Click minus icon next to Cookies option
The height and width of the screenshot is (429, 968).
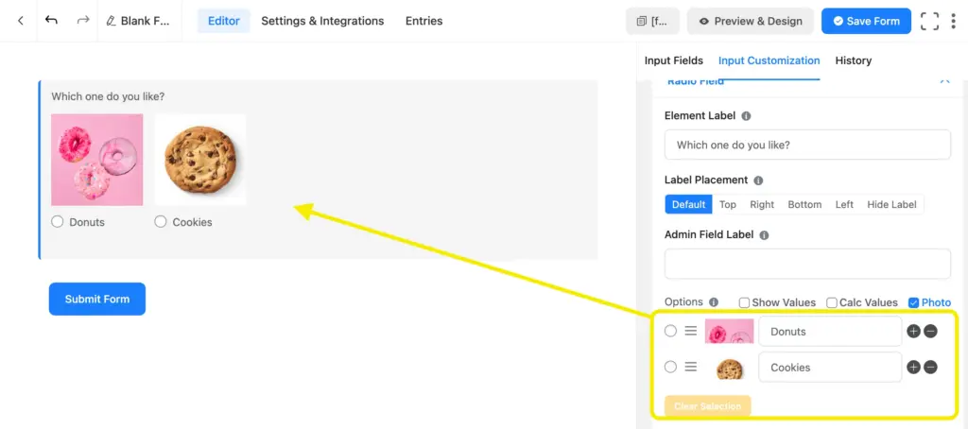point(930,367)
